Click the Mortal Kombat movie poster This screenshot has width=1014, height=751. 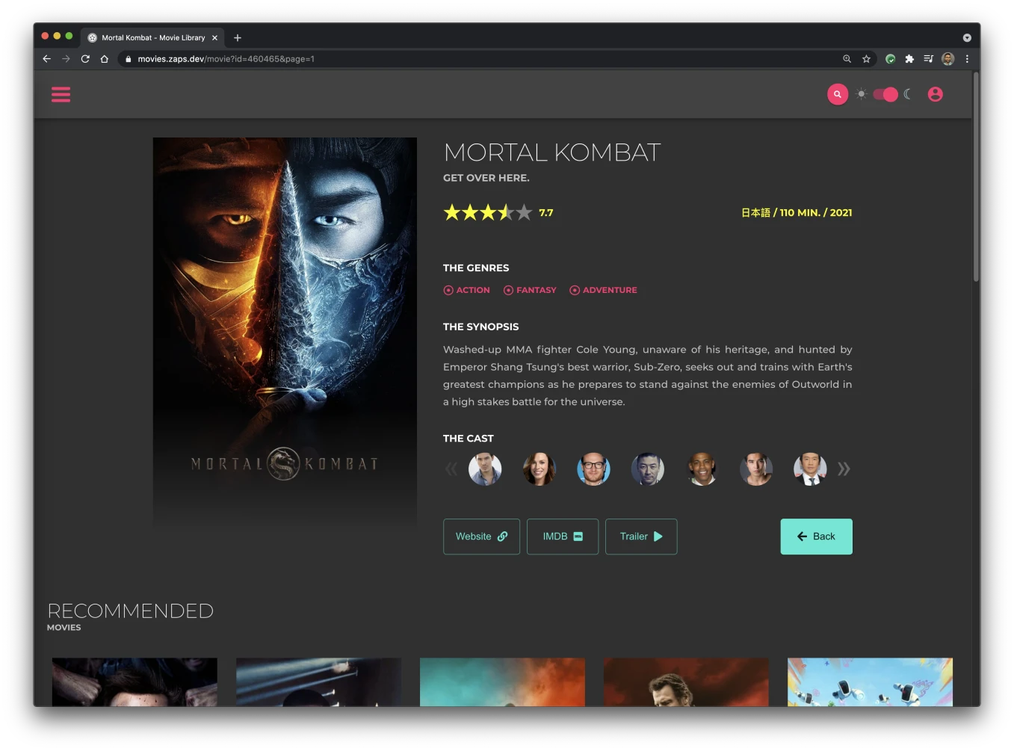click(x=285, y=334)
